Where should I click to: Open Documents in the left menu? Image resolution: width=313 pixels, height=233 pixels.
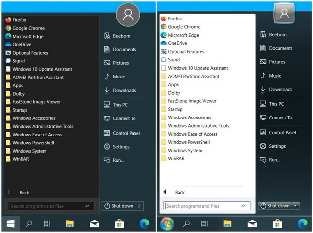(120, 49)
